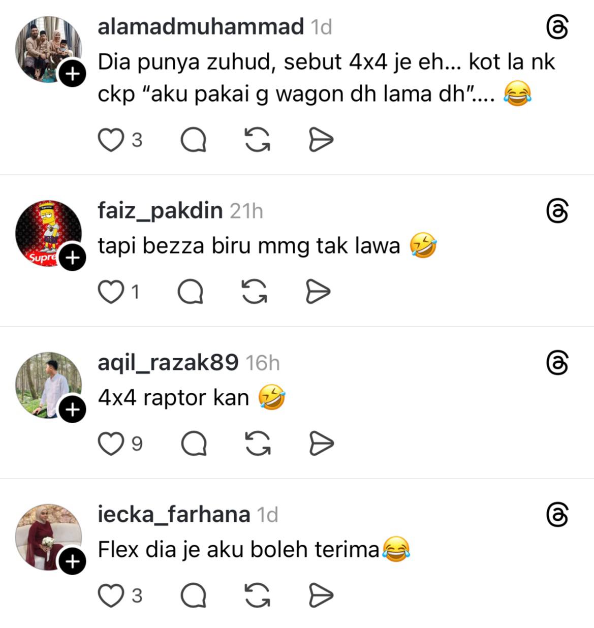Screen dimensions: 594x628
Task: Tap Threads logo beside alamadmuhammad's post
Action: point(557,27)
